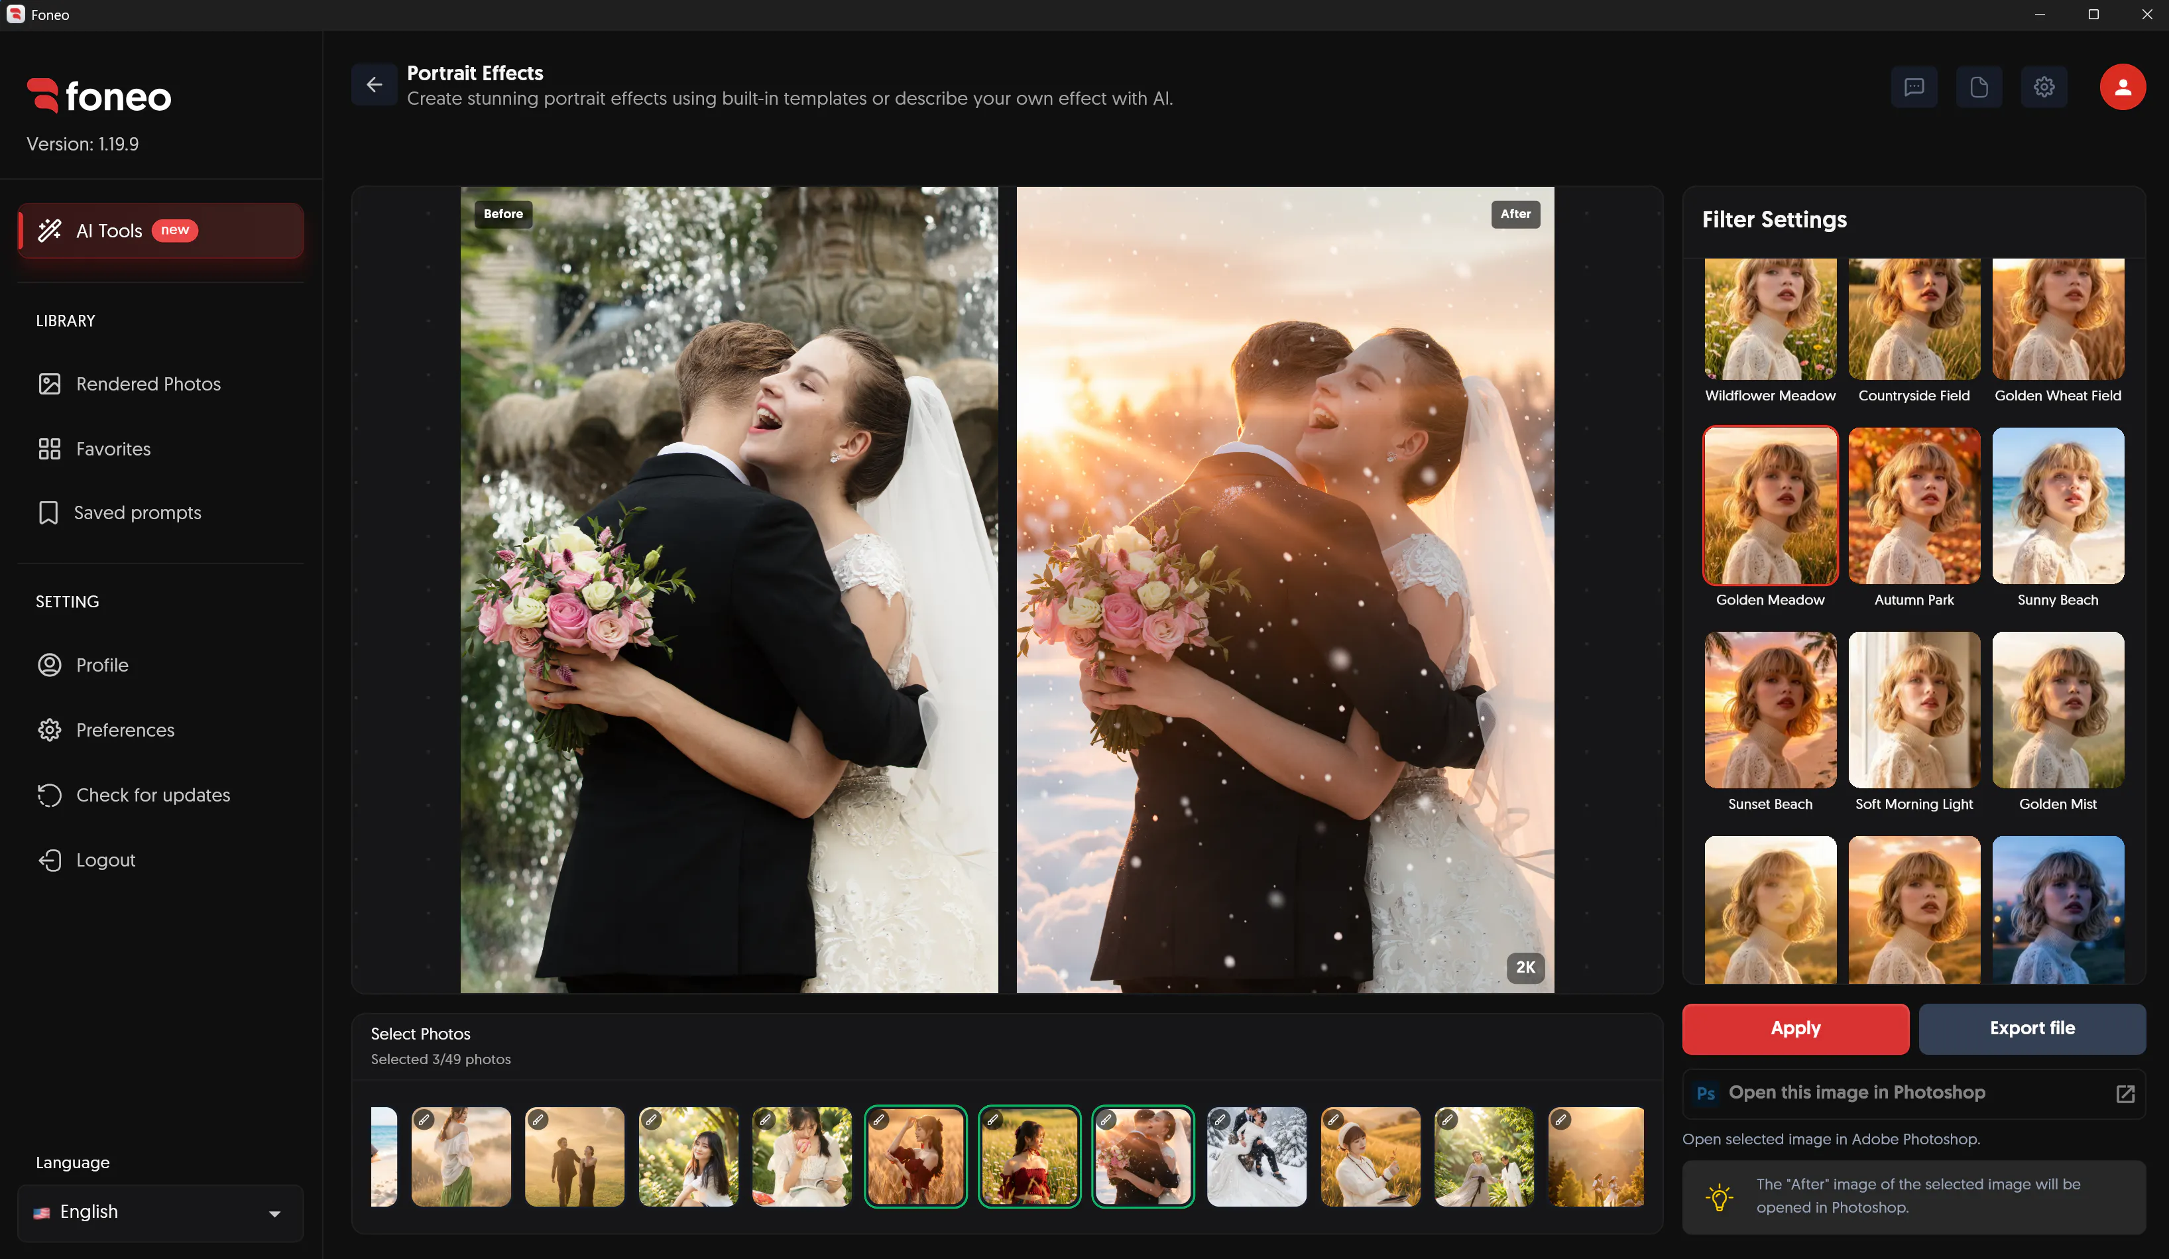Click edit pencil on white hat woman thumbnail
Image resolution: width=2169 pixels, height=1259 pixels.
[1333, 1120]
